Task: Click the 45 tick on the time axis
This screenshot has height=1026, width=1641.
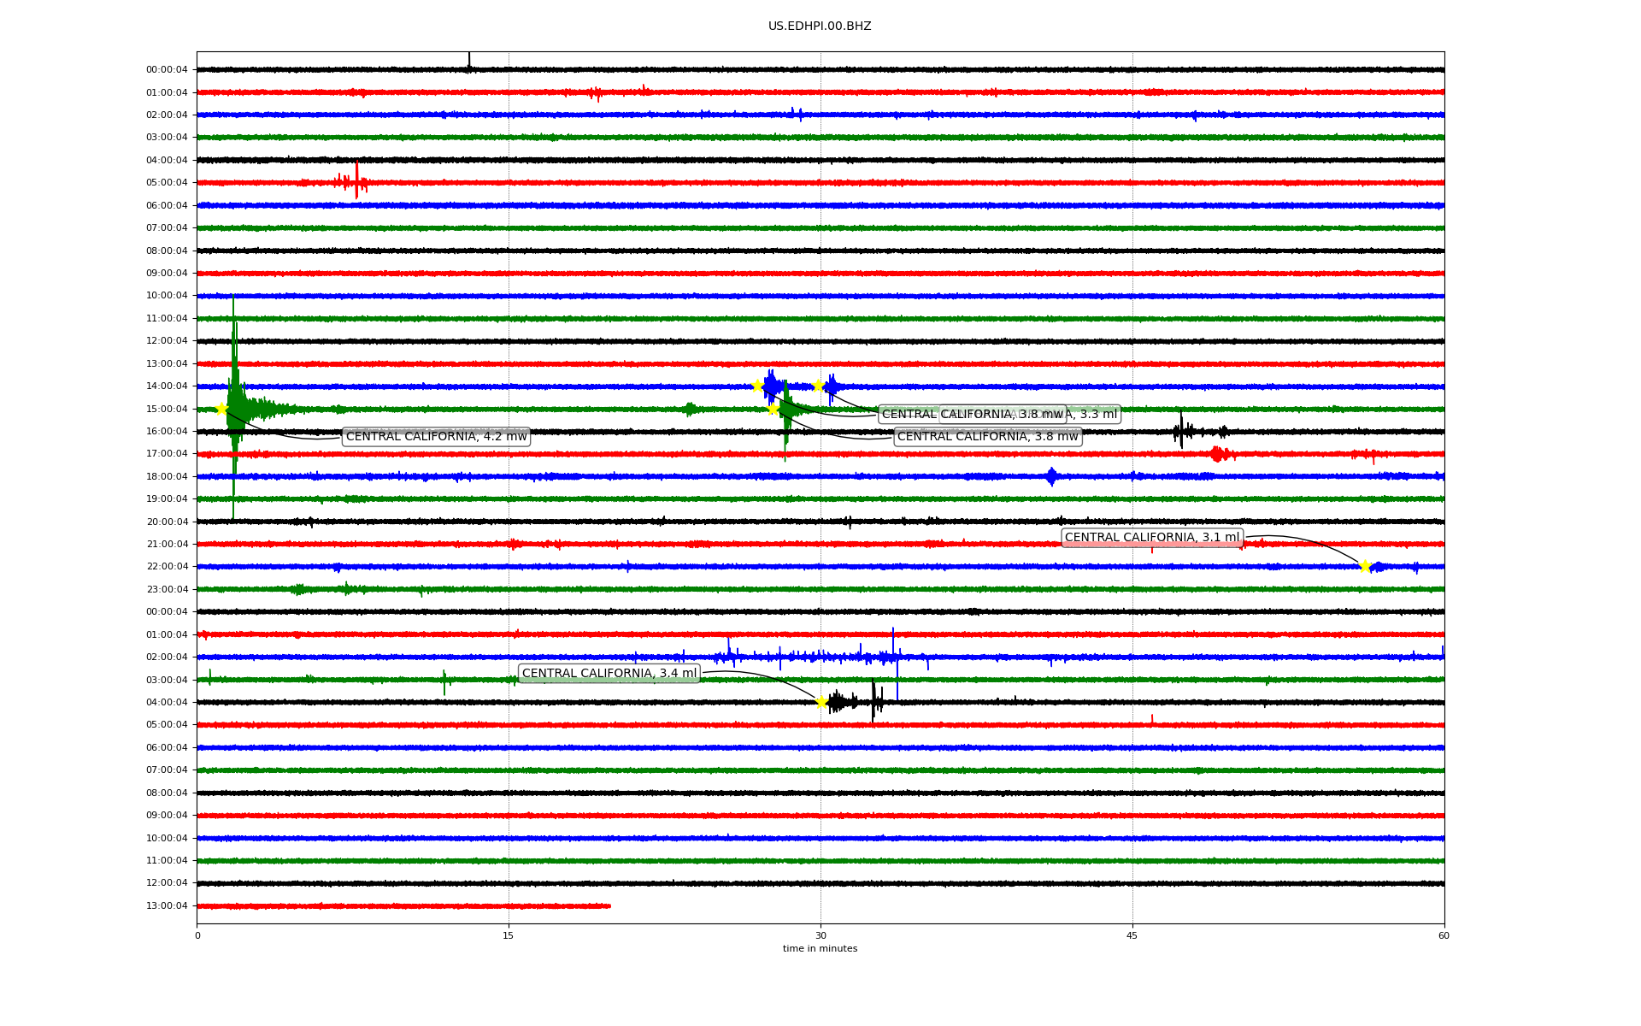Action: pyautogui.click(x=1132, y=935)
